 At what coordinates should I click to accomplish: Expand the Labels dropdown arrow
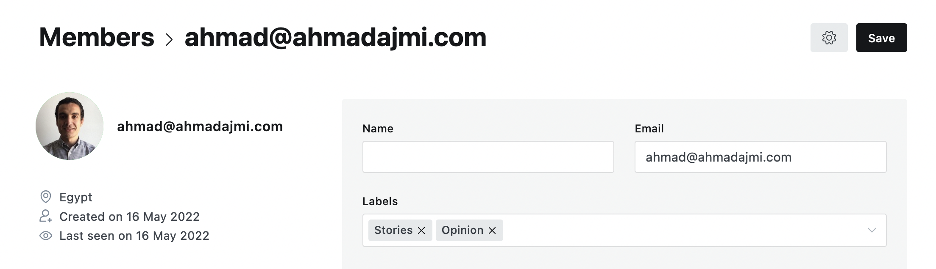click(x=872, y=230)
